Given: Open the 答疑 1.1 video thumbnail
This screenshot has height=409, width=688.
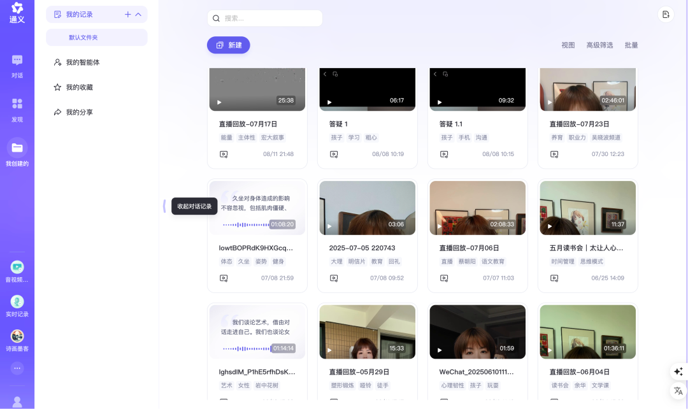Looking at the screenshot, I should pos(477,90).
